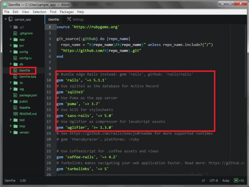
Task: Open the View menu
Action: pos(25,12)
